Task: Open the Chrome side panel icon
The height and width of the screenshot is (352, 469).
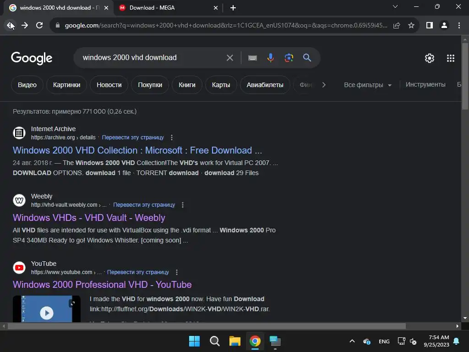Action: click(430, 26)
